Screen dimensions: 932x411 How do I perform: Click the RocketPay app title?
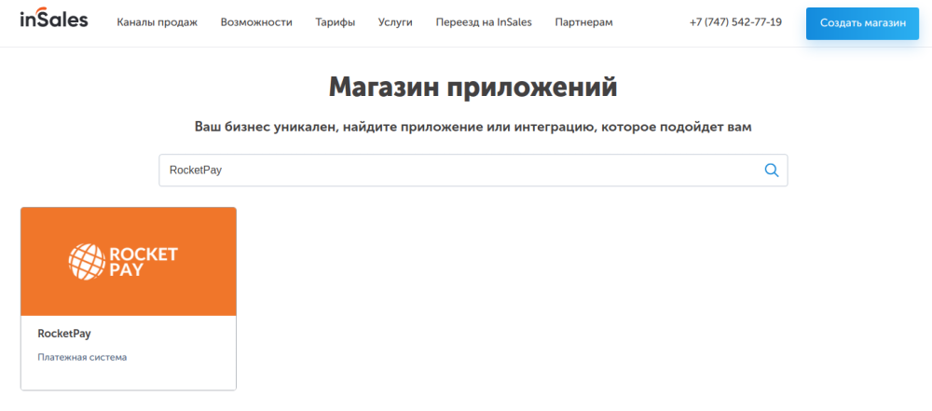pos(64,334)
